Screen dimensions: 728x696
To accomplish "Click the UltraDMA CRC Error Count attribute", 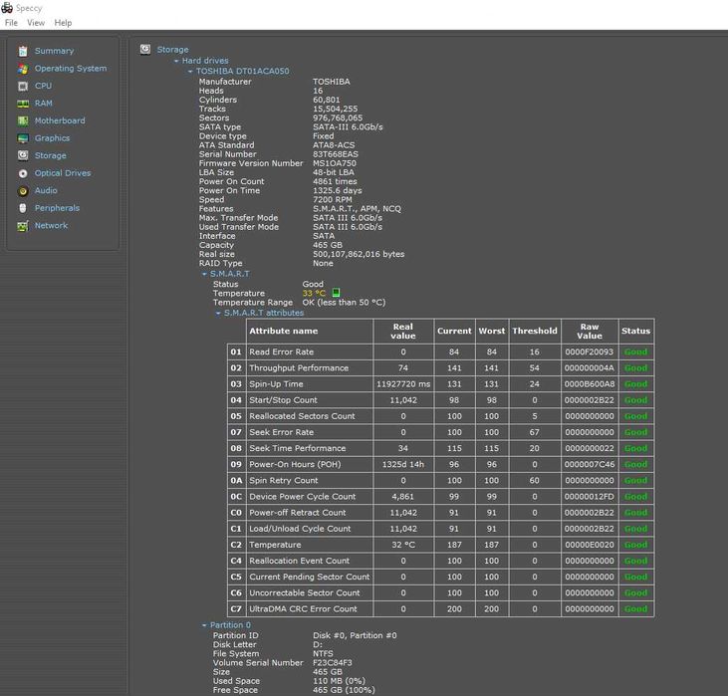I will point(303,608).
